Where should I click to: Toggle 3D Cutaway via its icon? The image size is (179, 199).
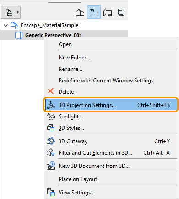click(x=51, y=141)
